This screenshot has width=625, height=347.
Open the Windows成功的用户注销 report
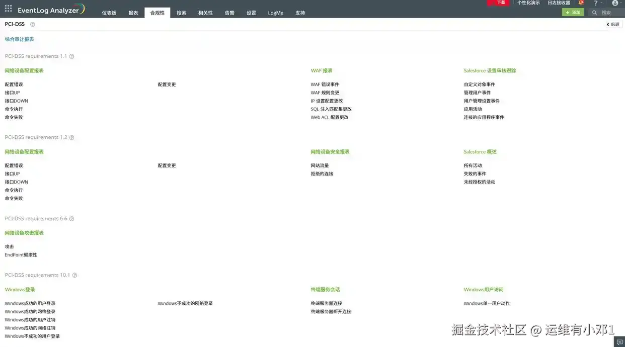point(30,320)
